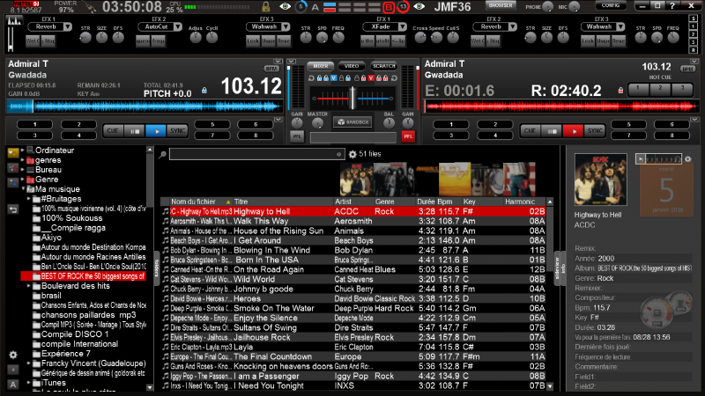
Task: Click the search magnifier icon in browser
Action: click(162, 154)
